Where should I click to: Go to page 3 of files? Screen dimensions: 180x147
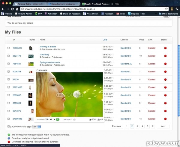tap(137, 126)
